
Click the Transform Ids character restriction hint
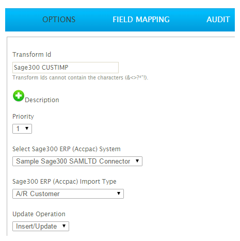[81, 77]
